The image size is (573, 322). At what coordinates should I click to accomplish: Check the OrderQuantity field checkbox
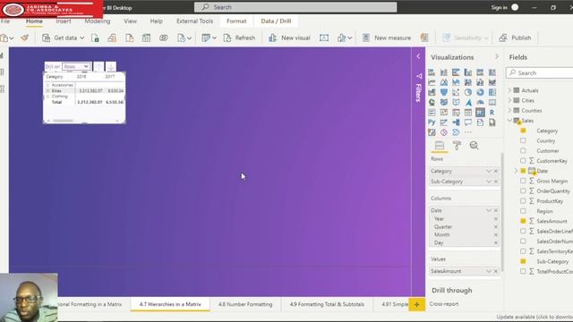point(523,191)
